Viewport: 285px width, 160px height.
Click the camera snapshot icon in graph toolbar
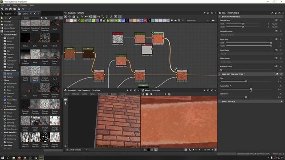tap(74, 16)
